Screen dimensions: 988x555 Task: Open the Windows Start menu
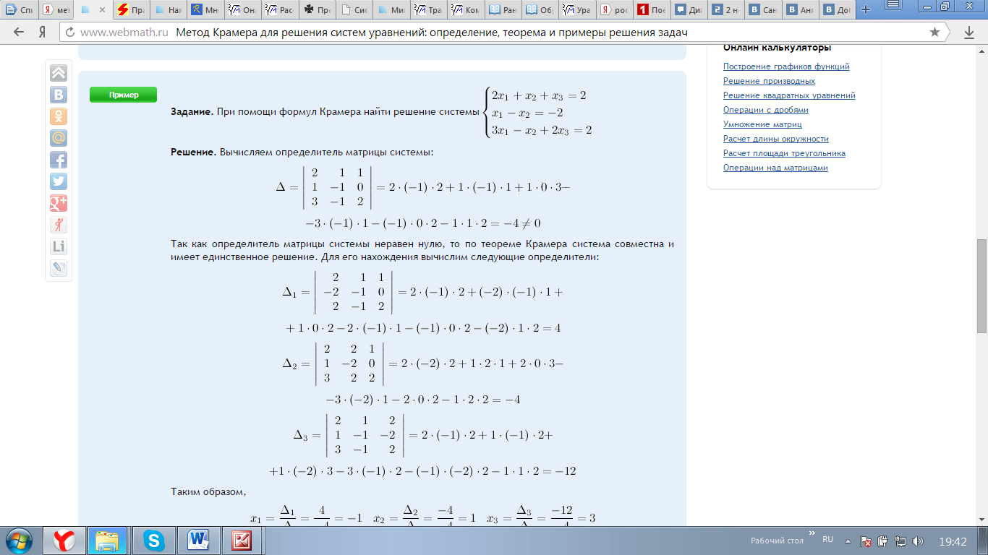(19, 541)
